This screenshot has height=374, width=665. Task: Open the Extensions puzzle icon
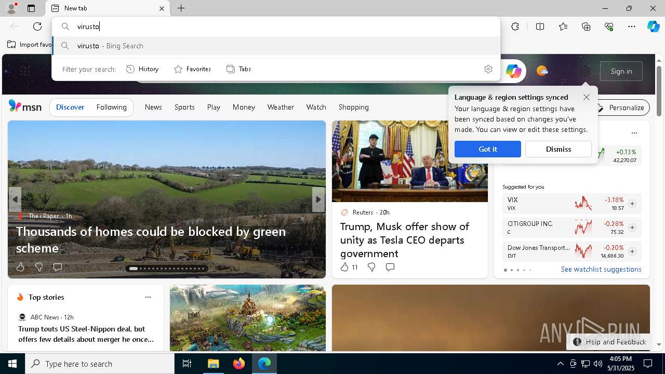click(x=515, y=26)
